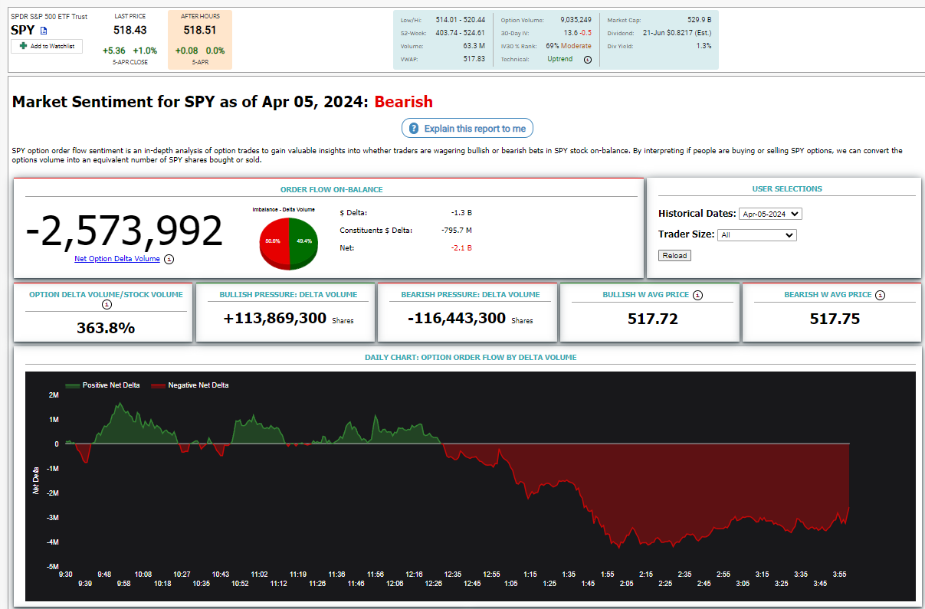
Task: Click the red 50.6% pie slice
Action: coord(274,241)
